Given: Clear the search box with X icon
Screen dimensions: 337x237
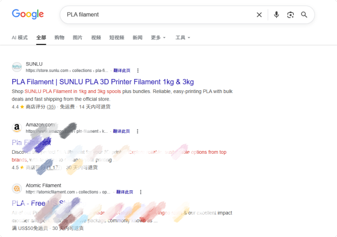Looking at the screenshot, I should (259, 15).
